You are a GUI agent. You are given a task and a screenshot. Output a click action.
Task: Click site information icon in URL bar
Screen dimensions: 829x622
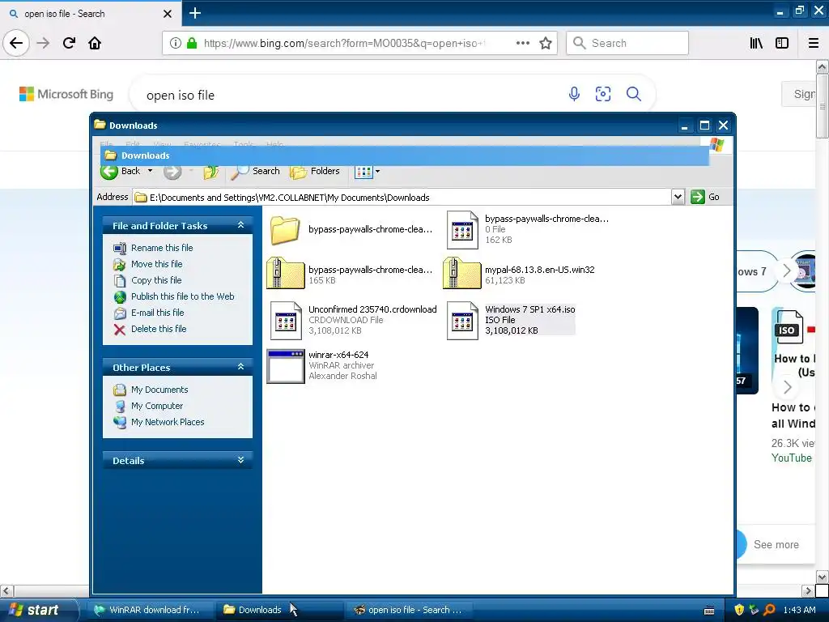[176, 43]
